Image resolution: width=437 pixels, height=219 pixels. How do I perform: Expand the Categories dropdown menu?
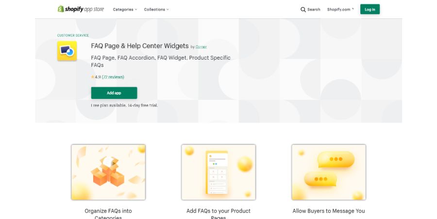[125, 10]
